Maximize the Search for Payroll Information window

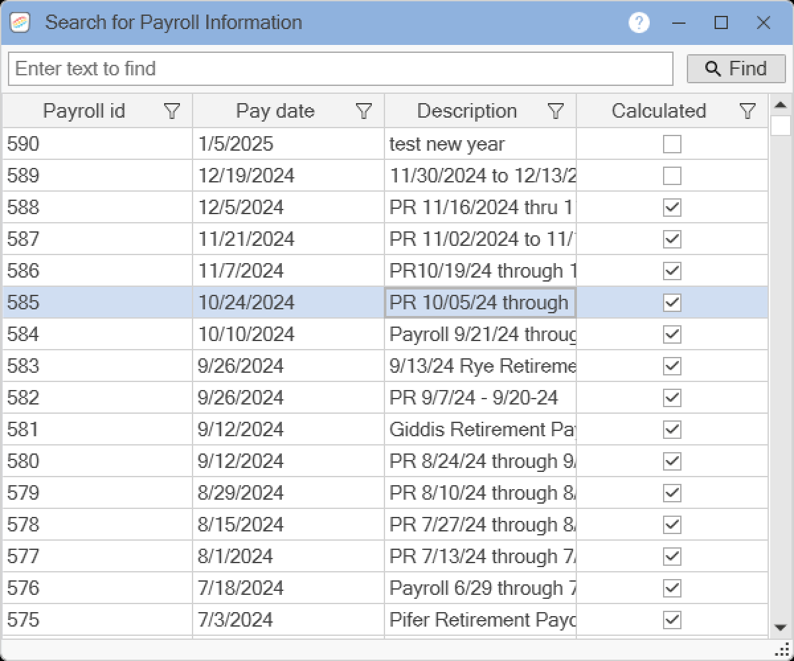[721, 23]
